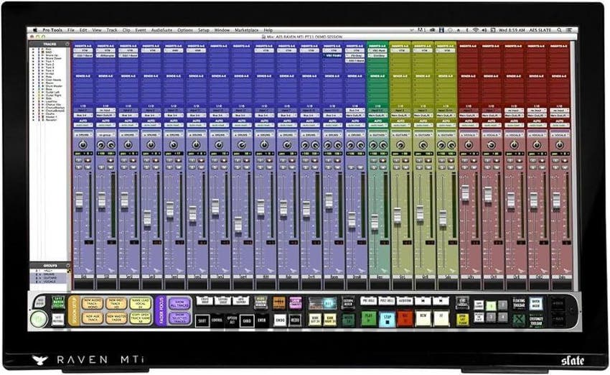Click the first channel's volume fader
The image size is (610, 375).
pyautogui.click(x=80, y=200)
